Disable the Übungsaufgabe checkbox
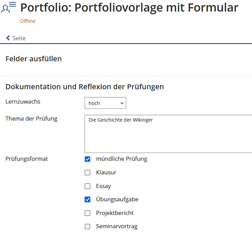This screenshot has width=252, height=233. point(88,200)
